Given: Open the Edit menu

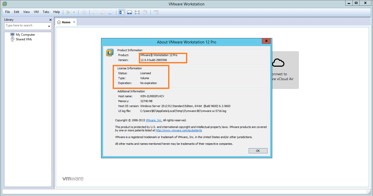Looking at the screenshot, I should point(17,12).
